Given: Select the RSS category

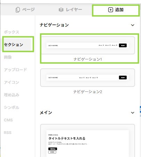Looking at the screenshot, I should (8, 133).
